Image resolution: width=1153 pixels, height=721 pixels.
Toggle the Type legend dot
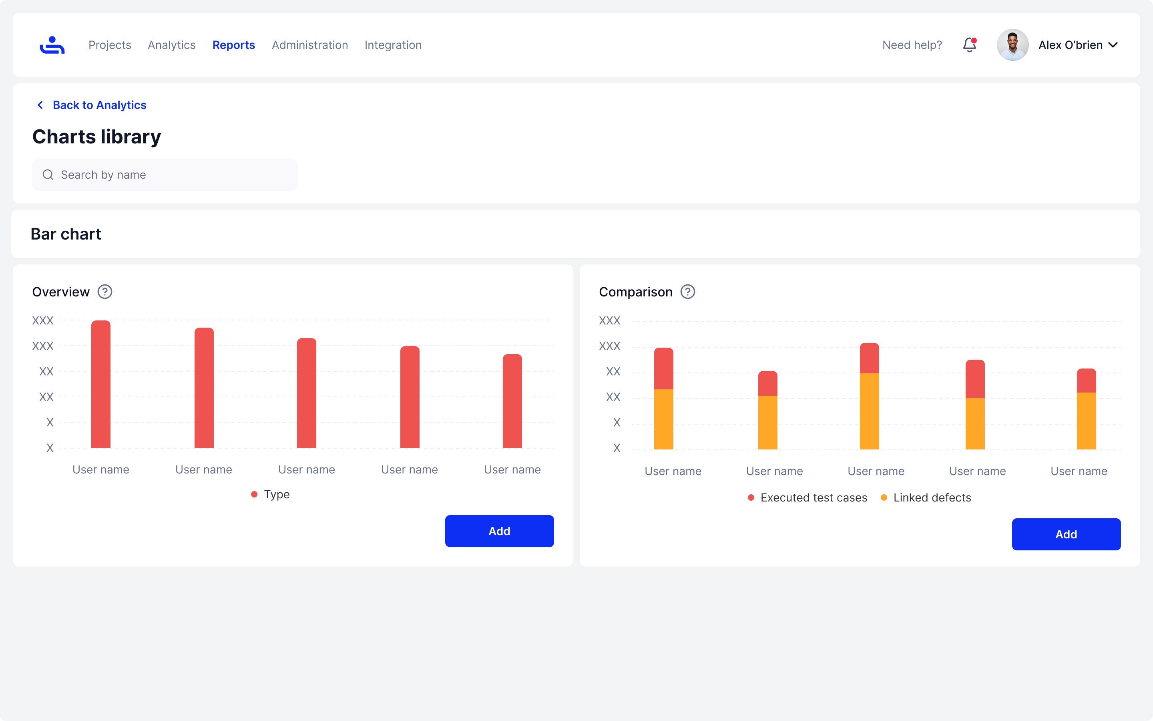click(255, 495)
